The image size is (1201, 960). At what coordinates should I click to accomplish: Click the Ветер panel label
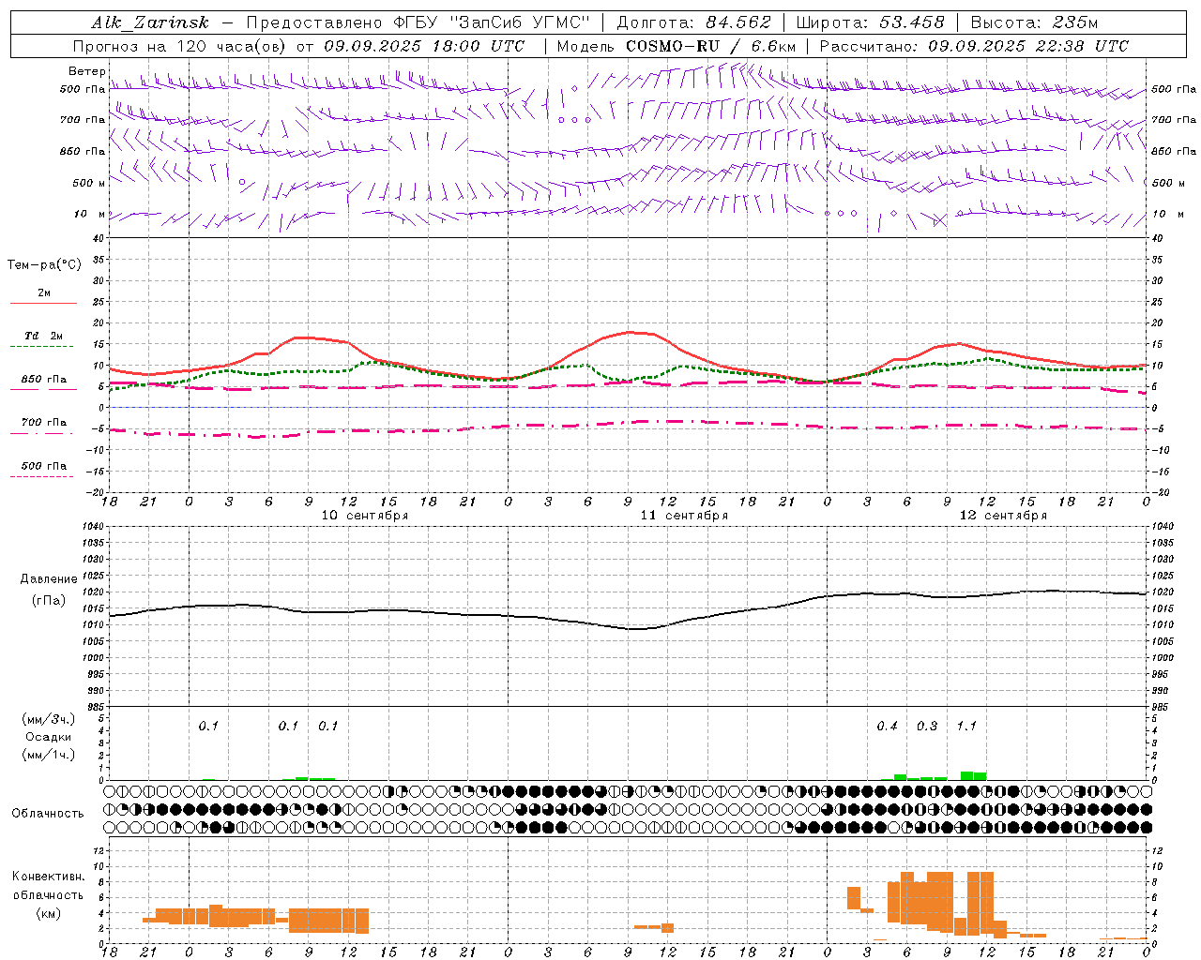[x=86, y=71]
